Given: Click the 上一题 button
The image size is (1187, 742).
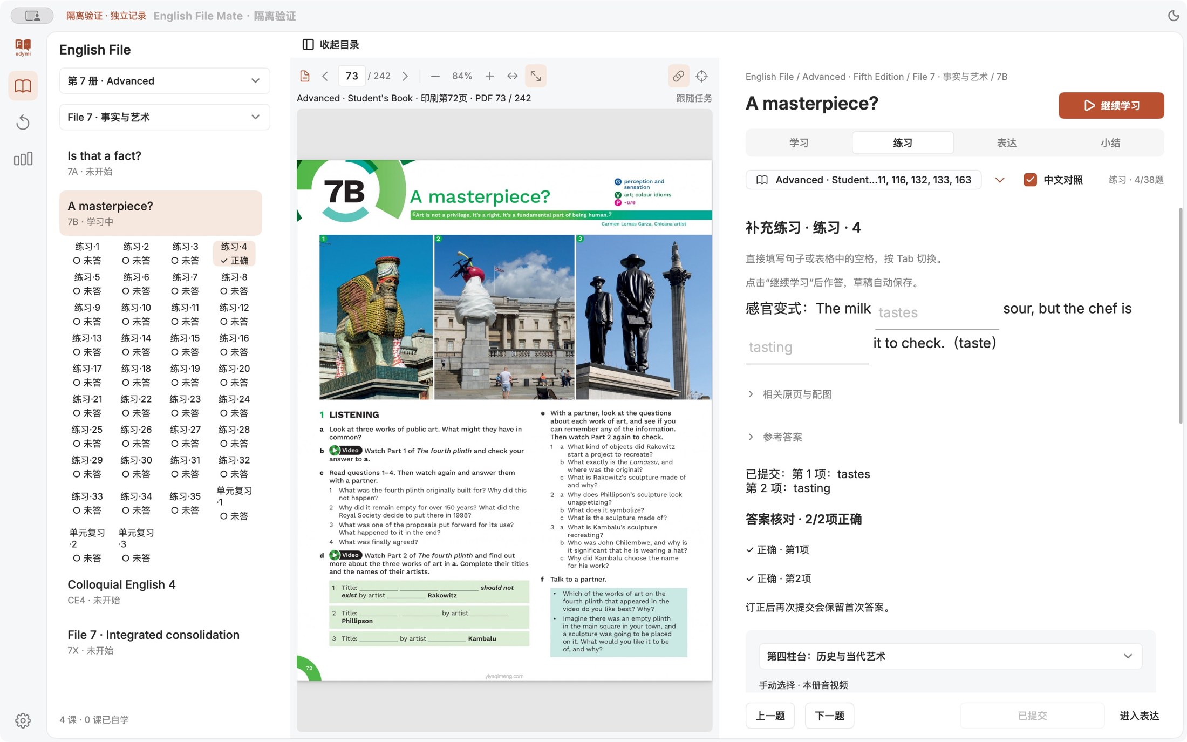Looking at the screenshot, I should (770, 716).
